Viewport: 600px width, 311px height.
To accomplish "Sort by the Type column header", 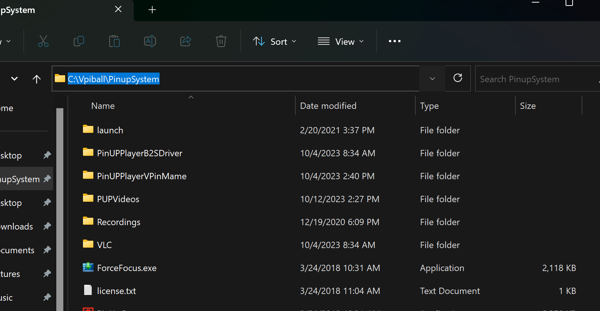I will pyautogui.click(x=429, y=106).
